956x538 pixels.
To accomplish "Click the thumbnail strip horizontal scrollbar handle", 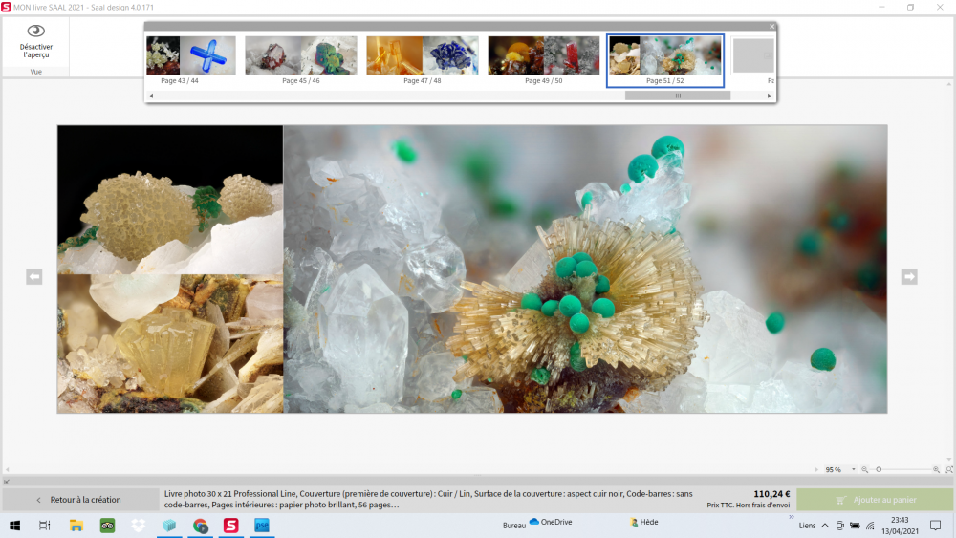I will tap(677, 96).
